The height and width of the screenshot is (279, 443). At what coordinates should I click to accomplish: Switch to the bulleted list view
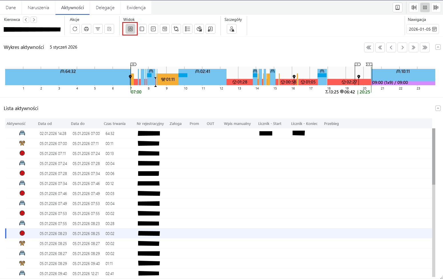click(188, 29)
